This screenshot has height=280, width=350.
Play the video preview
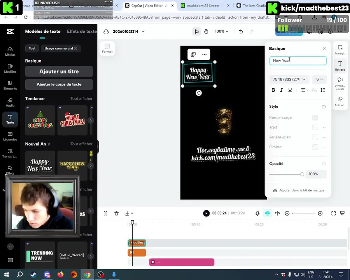pyautogui.click(x=206, y=213)
